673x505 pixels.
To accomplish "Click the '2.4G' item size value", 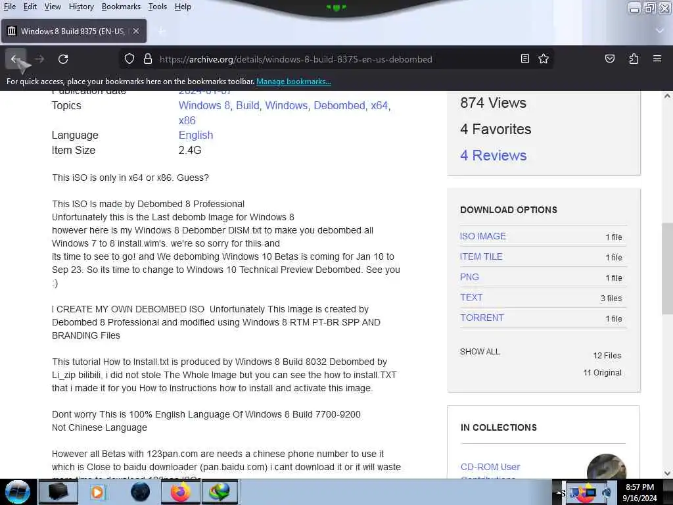I will [x=190, y=151].
